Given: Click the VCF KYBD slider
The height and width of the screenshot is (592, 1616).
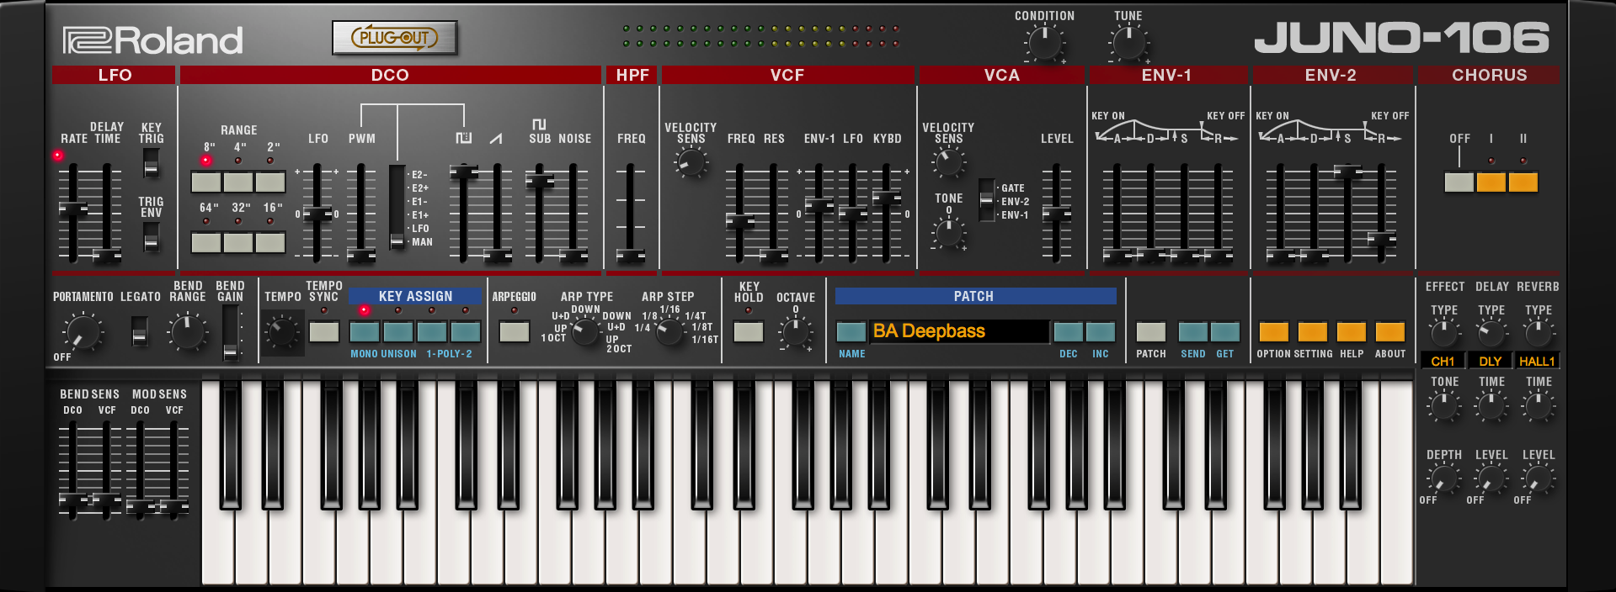Looking at the screenshot, I should pos(886,198).
